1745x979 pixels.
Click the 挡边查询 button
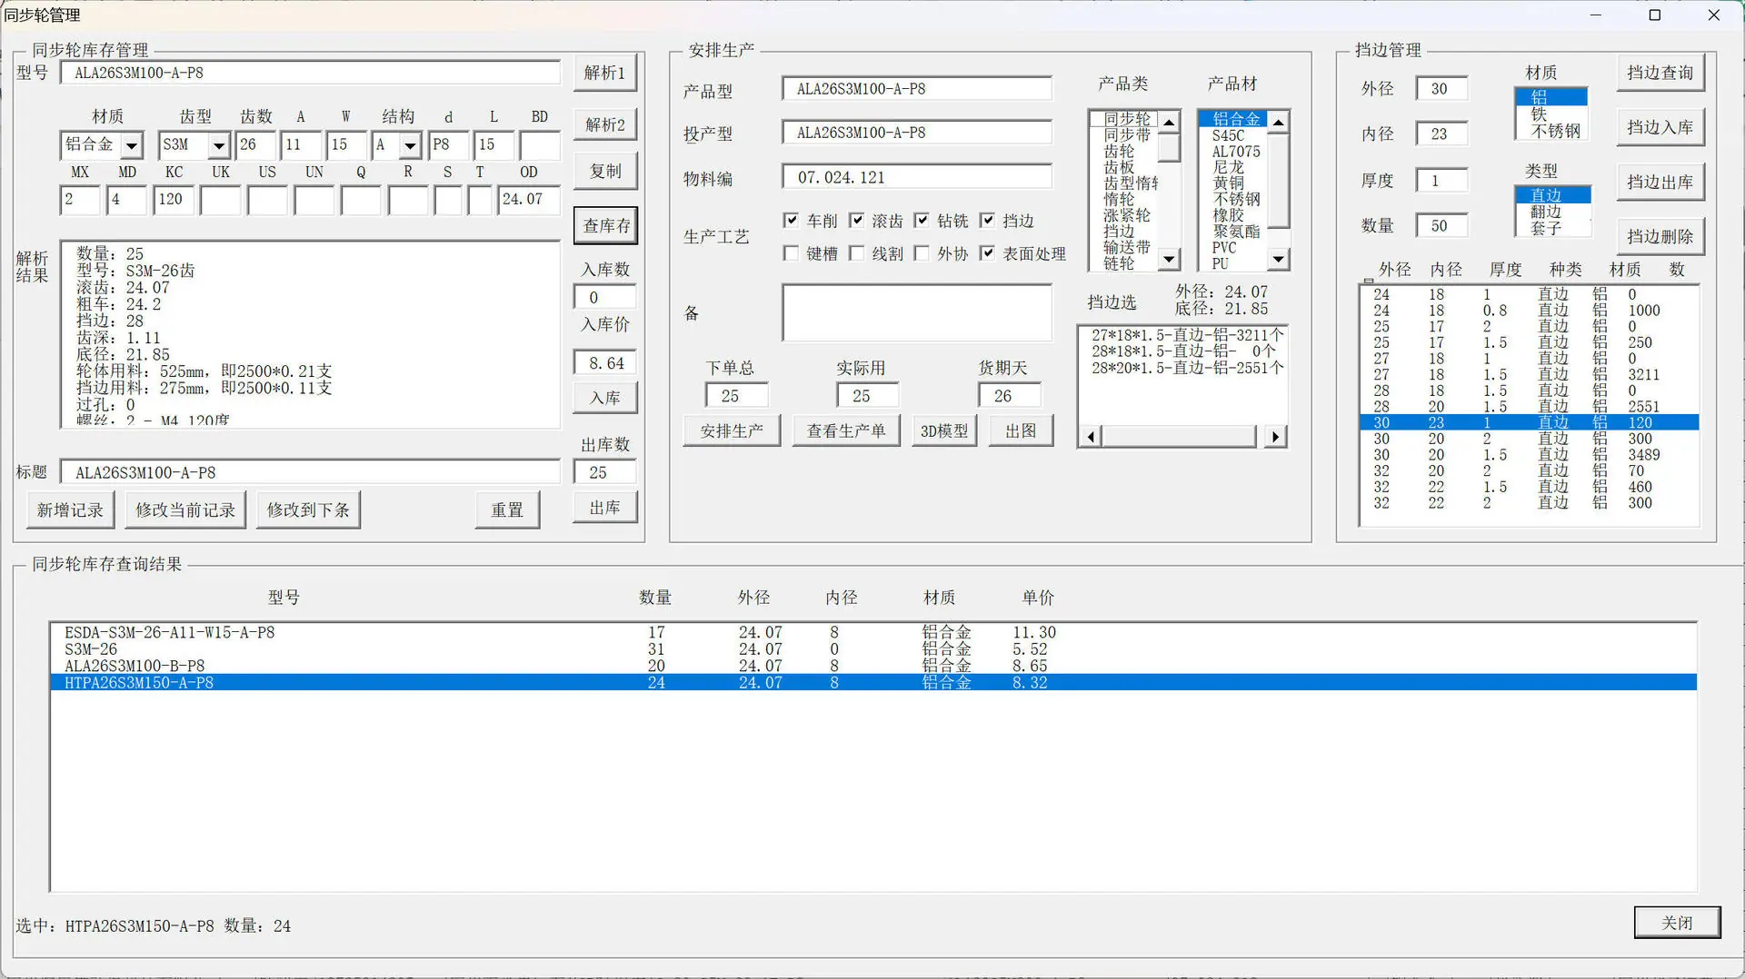(1660, 73)
